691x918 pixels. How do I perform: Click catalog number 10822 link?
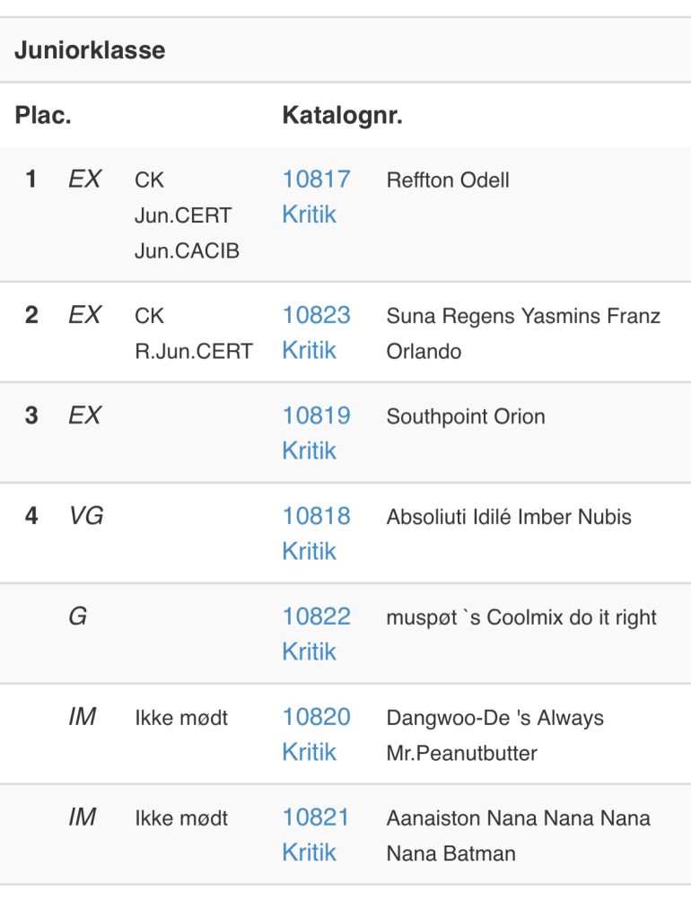pos(316,617)
